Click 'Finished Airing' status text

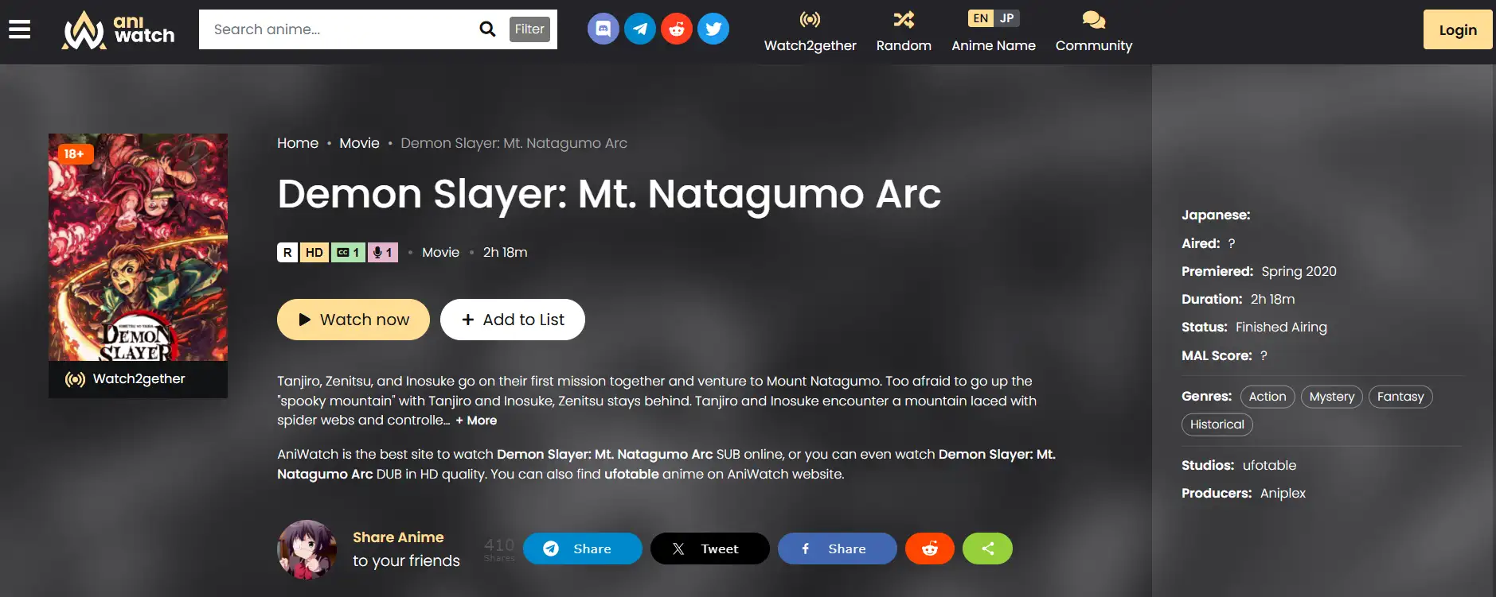1281,327
